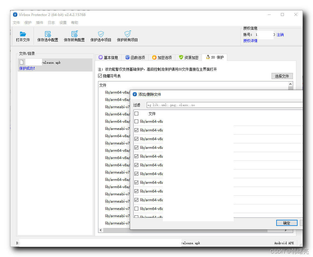The width and height of the screenshot is (313, 257).
Task: Minimize the Virbox Protector window
Action: point(269,15)
